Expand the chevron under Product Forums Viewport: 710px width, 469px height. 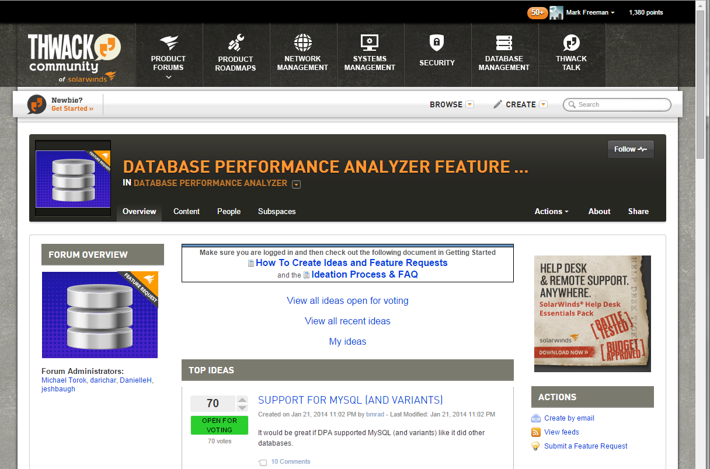tap(168, 77)
